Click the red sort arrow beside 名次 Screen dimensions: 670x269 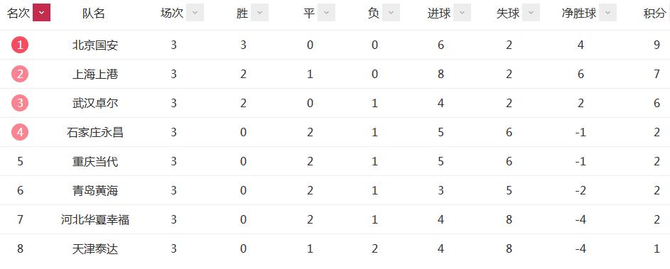pyautogui.click(x=41, y=13)
